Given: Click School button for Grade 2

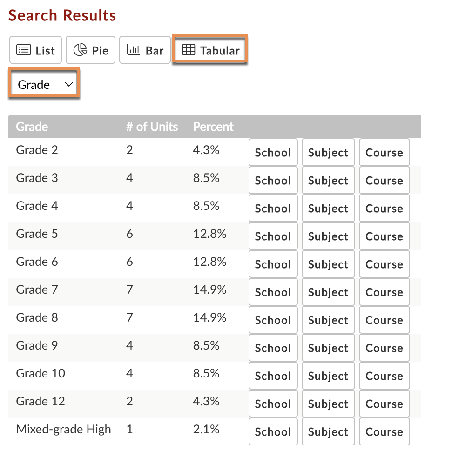Looking at the screenshot, I should tap(273, 153).
